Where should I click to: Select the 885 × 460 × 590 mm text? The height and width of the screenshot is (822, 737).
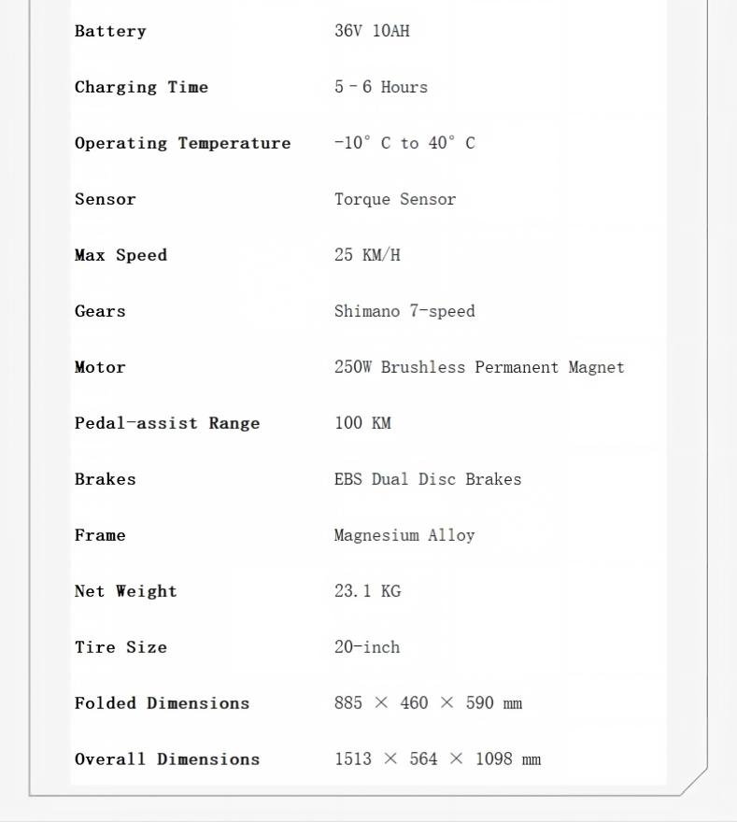(x=428, y=703)
